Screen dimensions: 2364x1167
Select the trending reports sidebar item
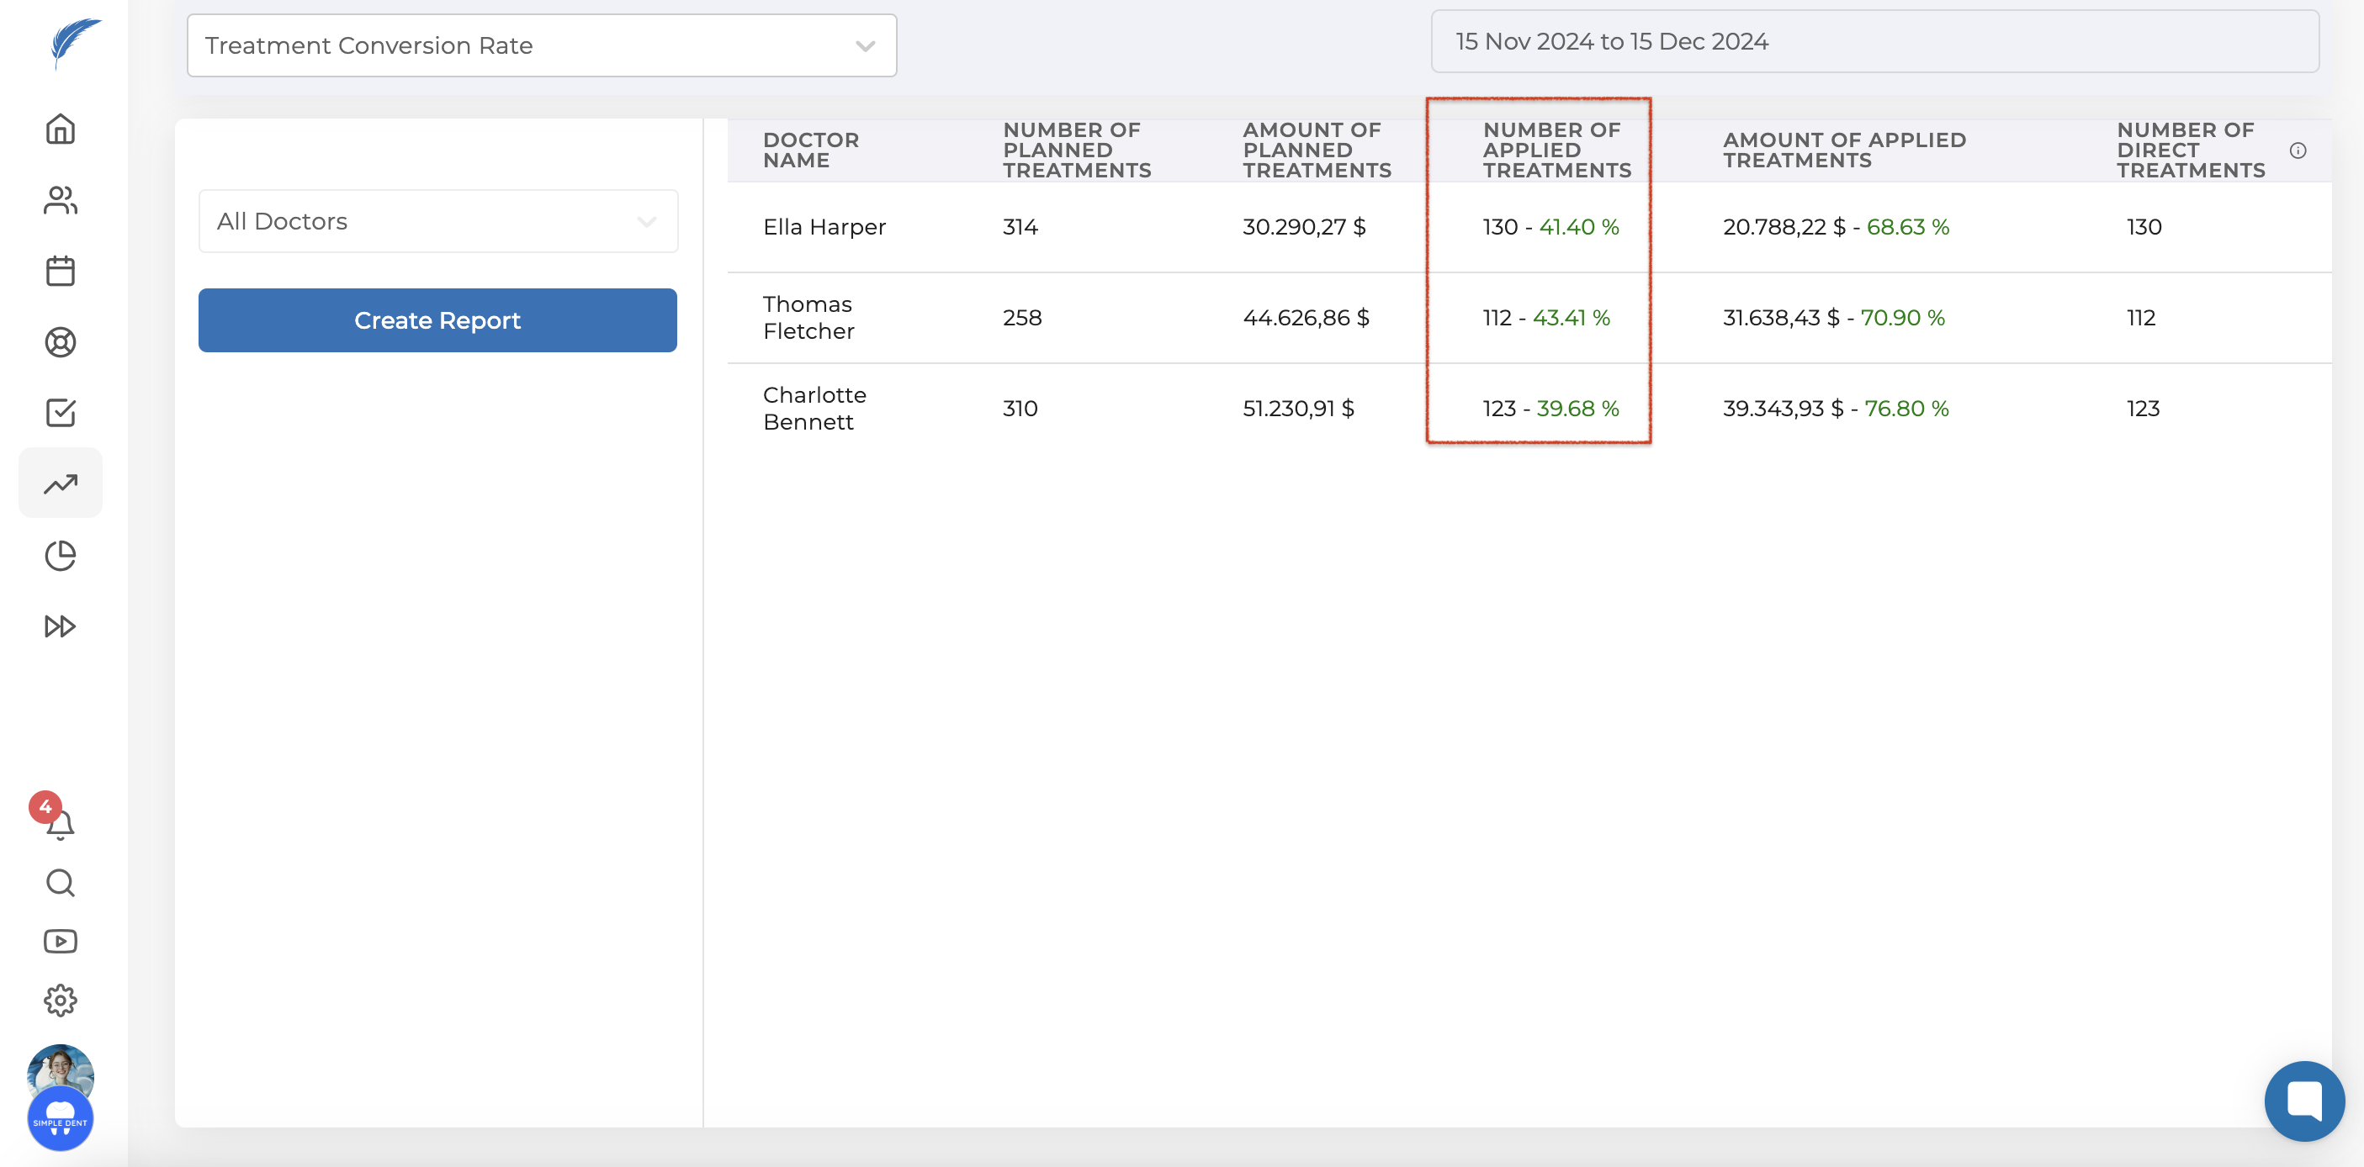click(61, 483)
